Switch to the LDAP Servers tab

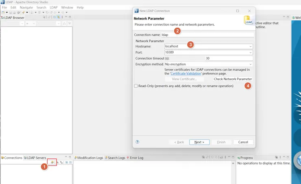[x=35, y=158]
